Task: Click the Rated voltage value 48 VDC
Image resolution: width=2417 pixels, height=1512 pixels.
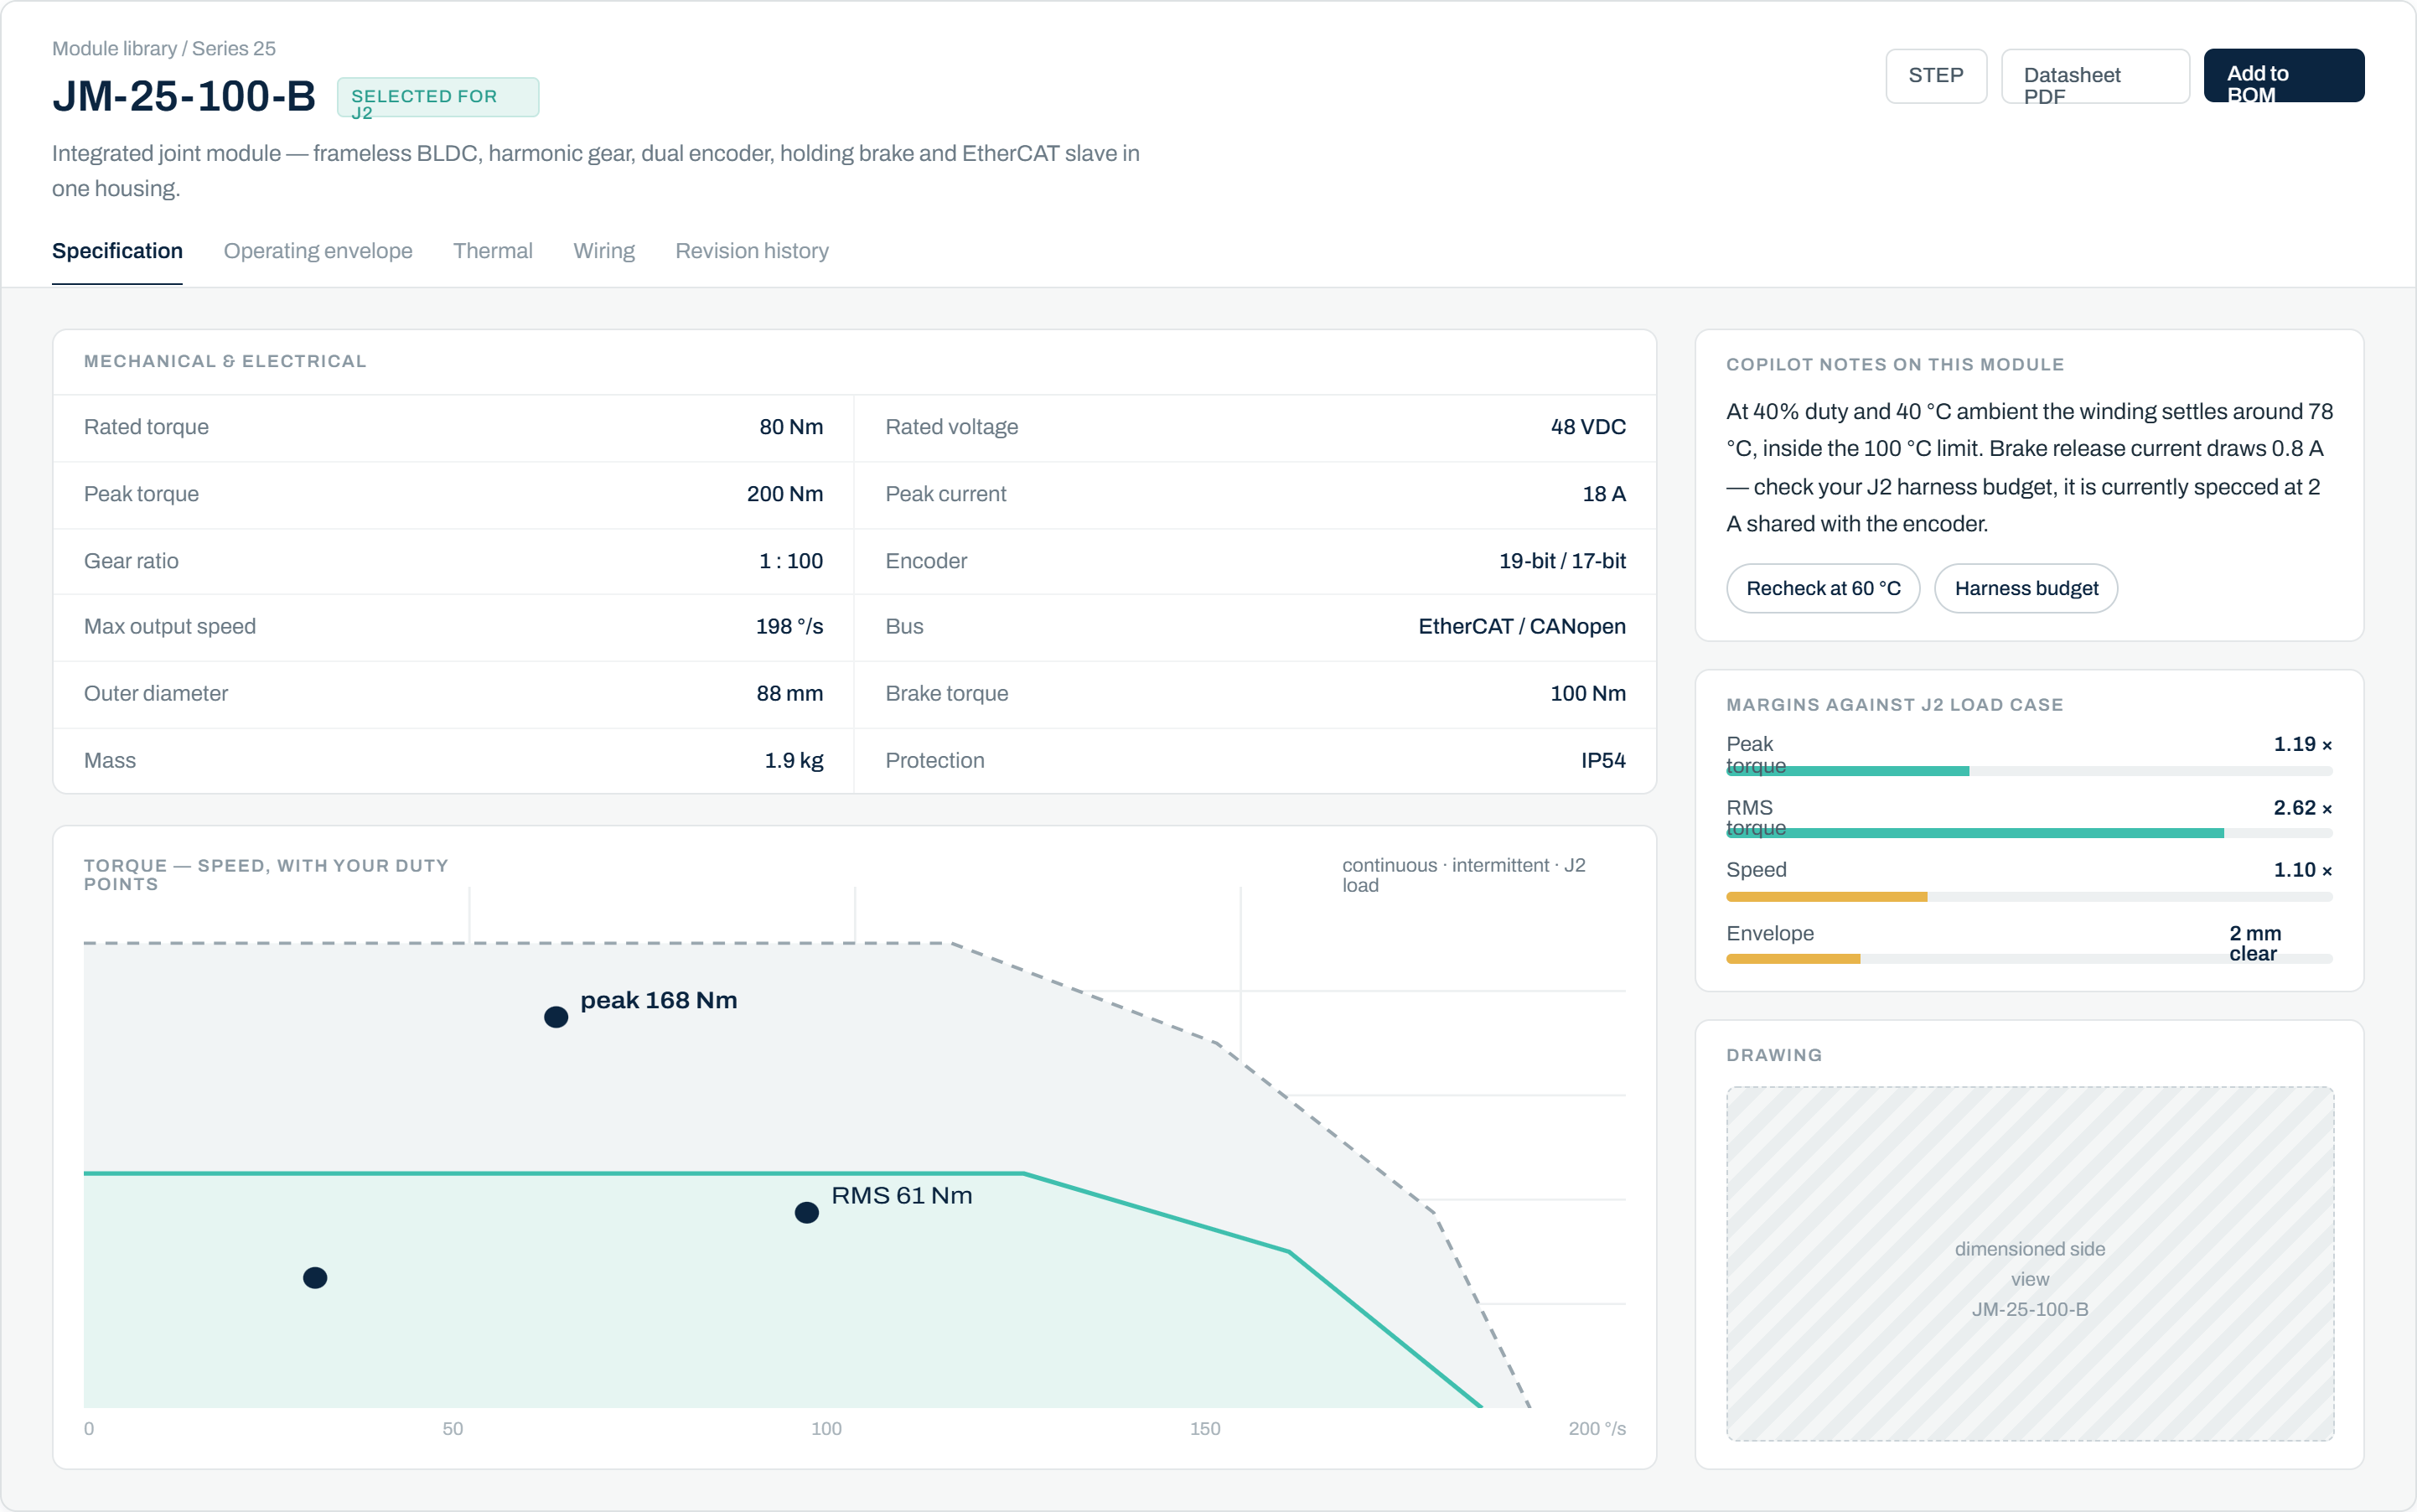Action: [1587, 427]
